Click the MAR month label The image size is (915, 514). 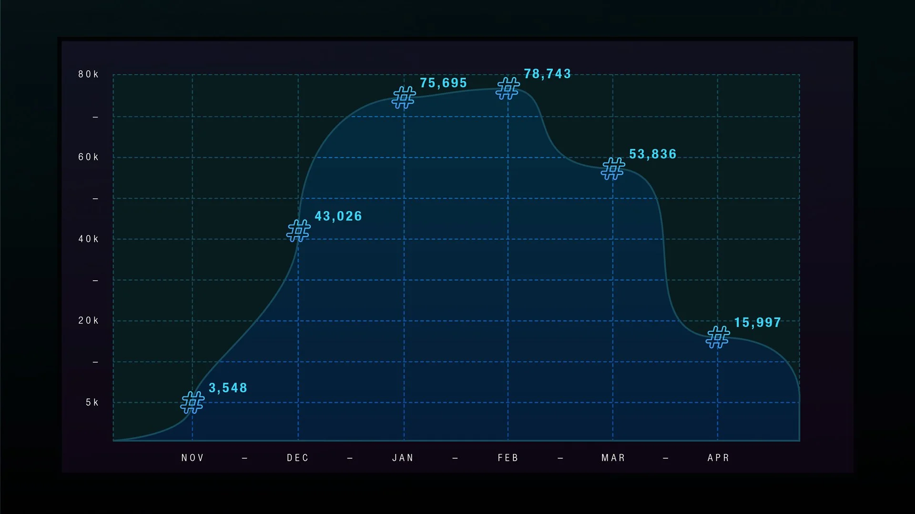point(613,458)
